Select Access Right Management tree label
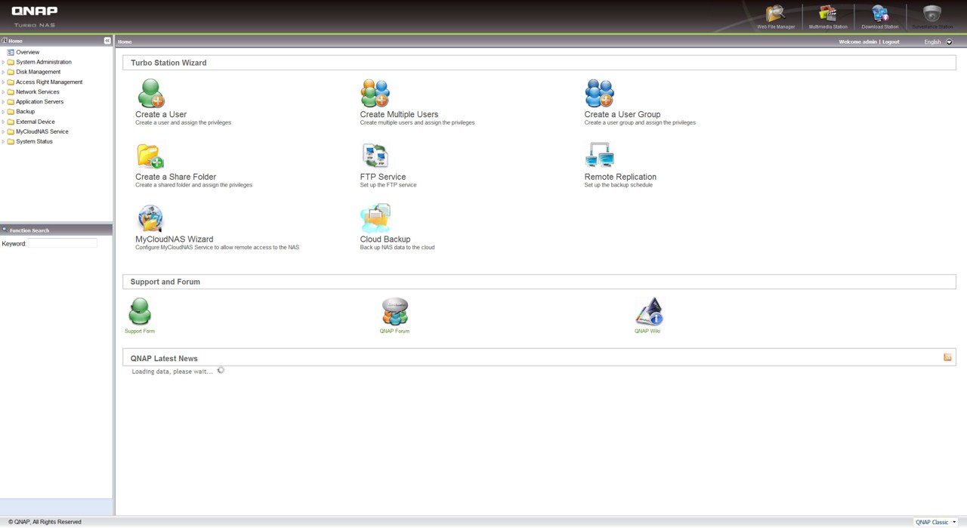 49,82
